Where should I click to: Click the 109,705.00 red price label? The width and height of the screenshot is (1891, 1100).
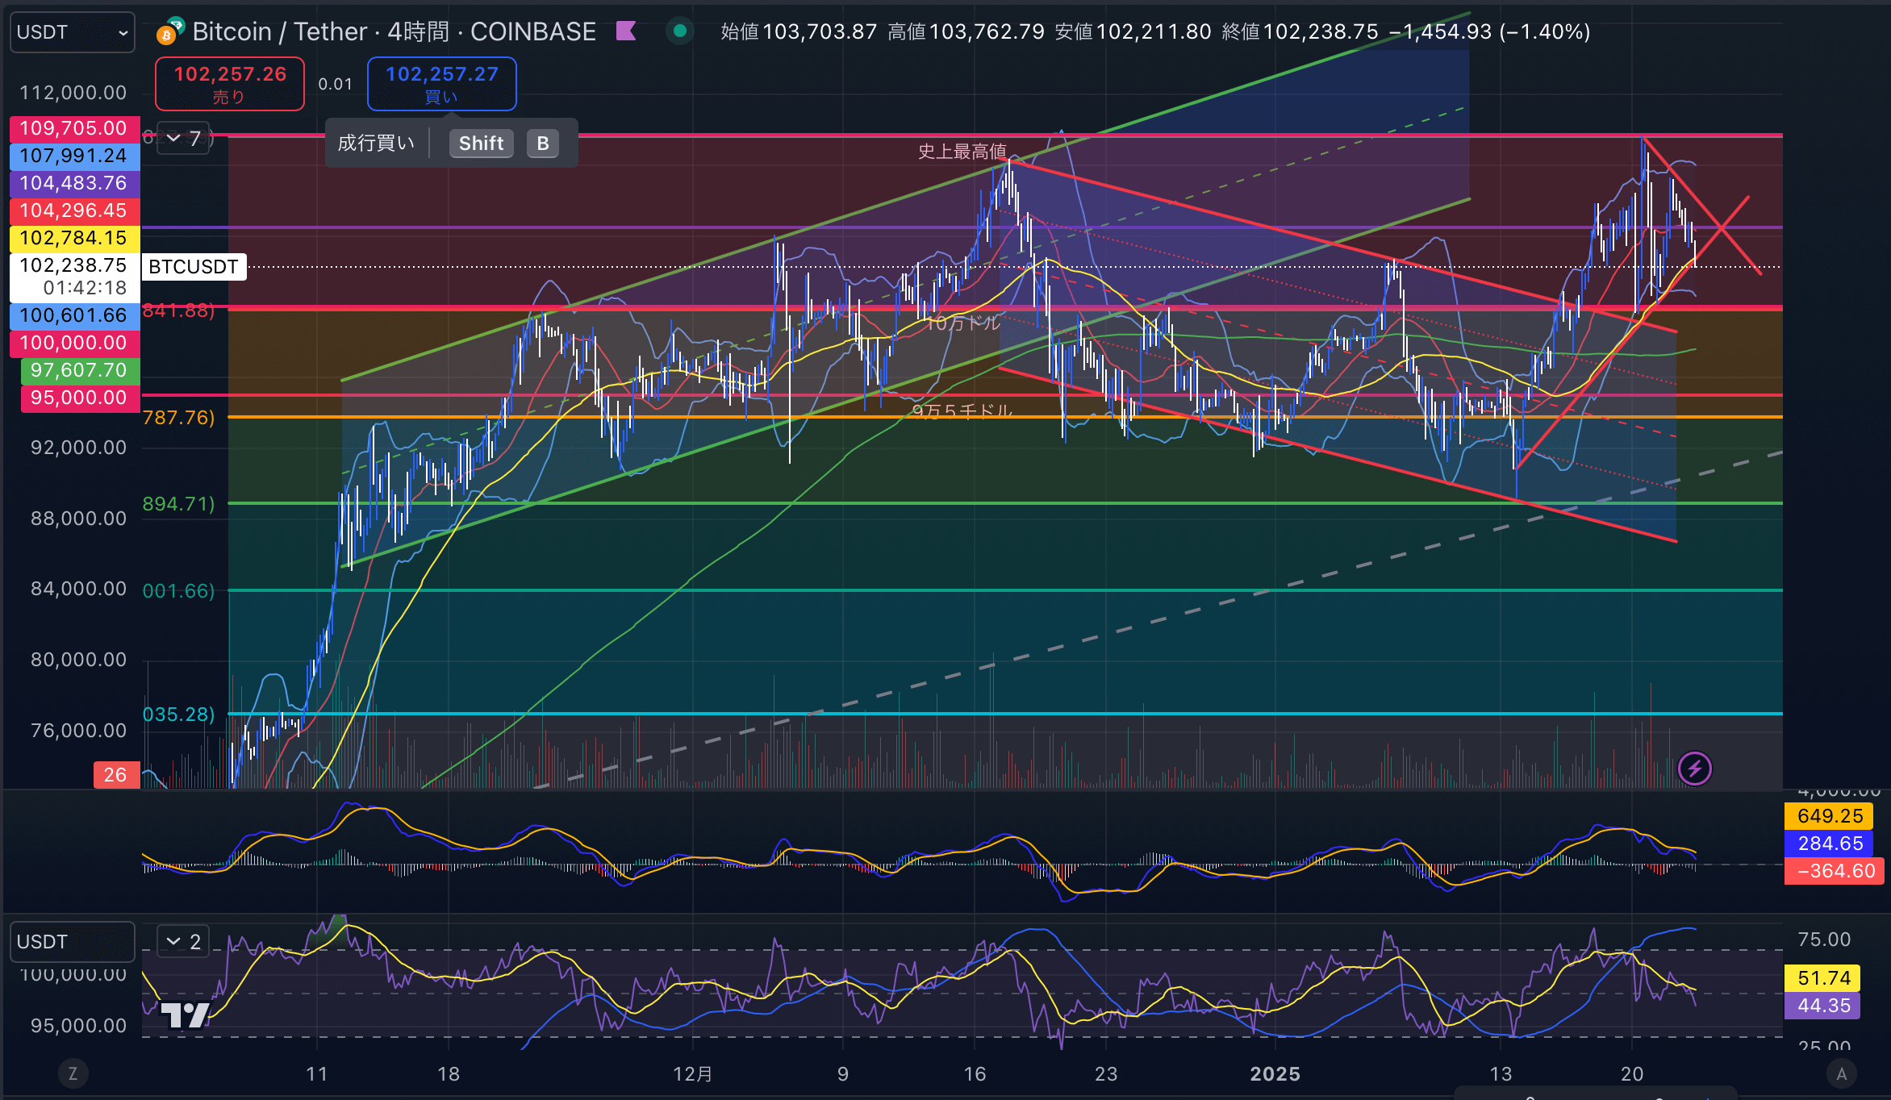click(74, 128)
